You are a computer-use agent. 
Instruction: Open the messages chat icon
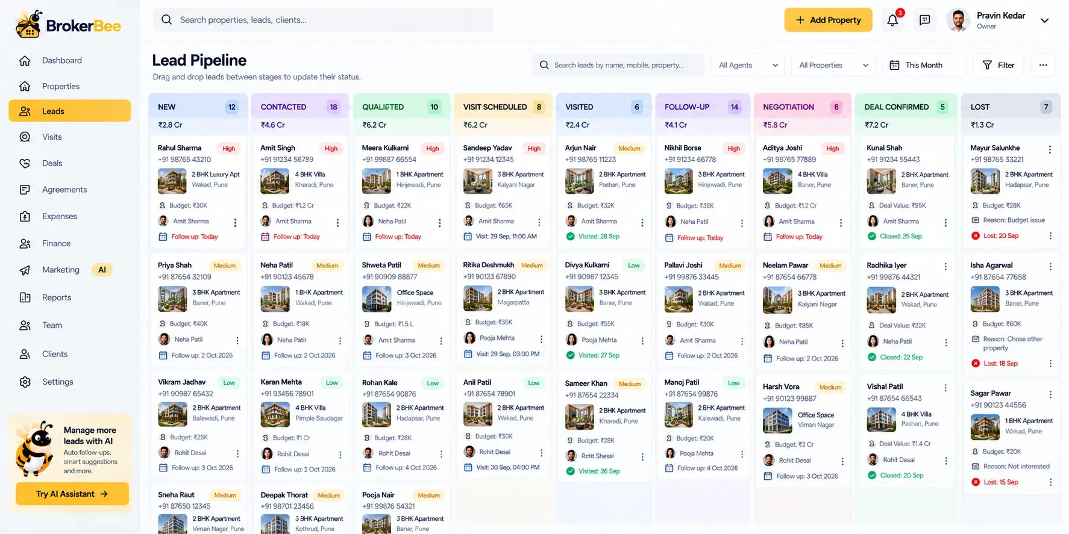click(924, 20)
